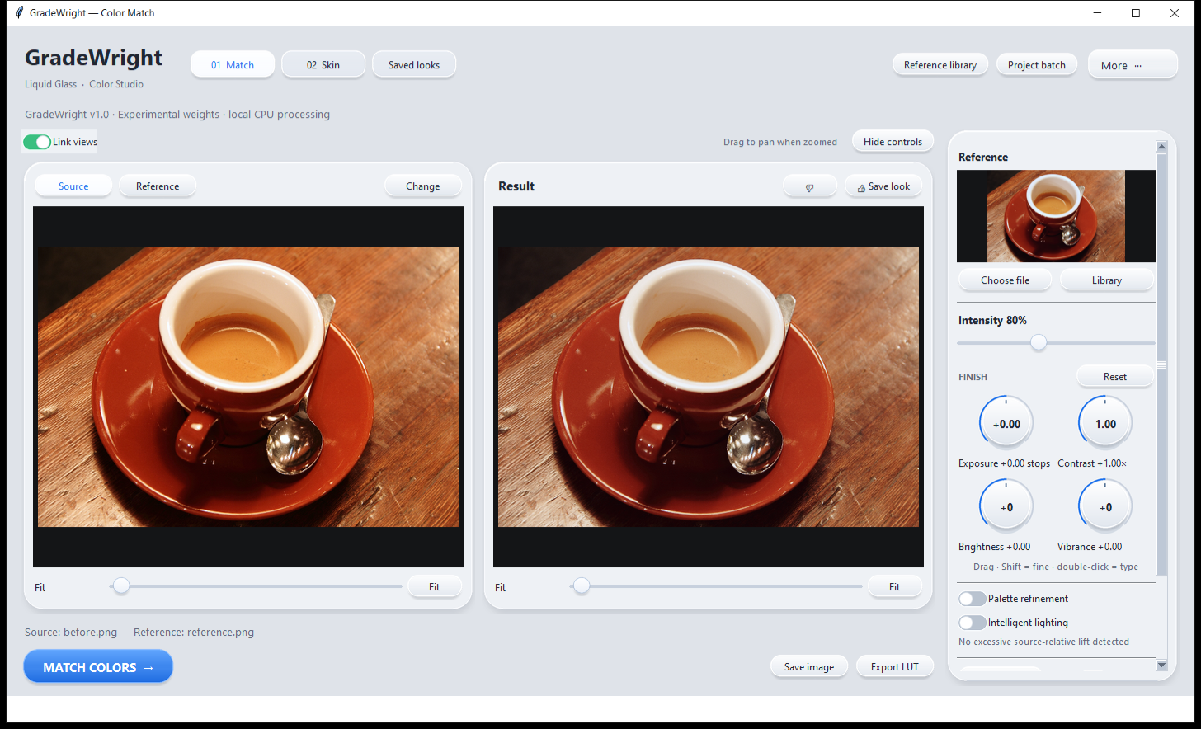
Task: Select the Source view tab
Action: 73,186
